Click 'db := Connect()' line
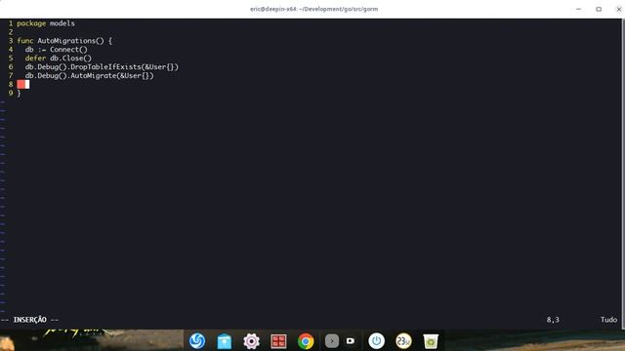 click(57, 50)
